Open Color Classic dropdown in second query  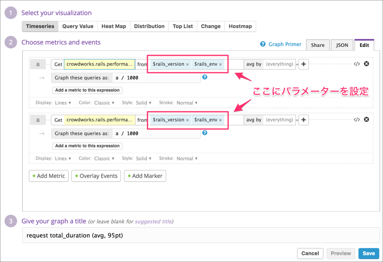[104, 158]
